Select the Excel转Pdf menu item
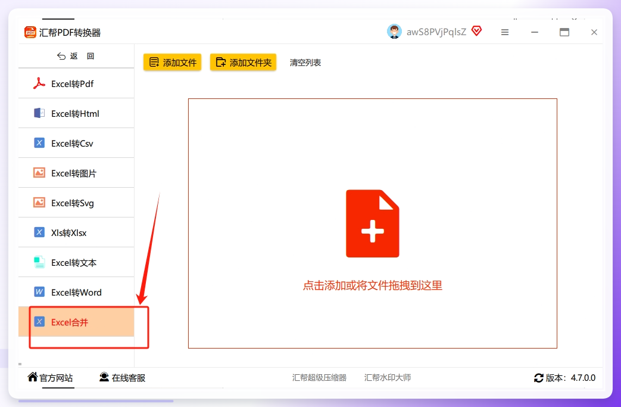The height and width of the screenshot is (407, 621). [x=76, y=83]
